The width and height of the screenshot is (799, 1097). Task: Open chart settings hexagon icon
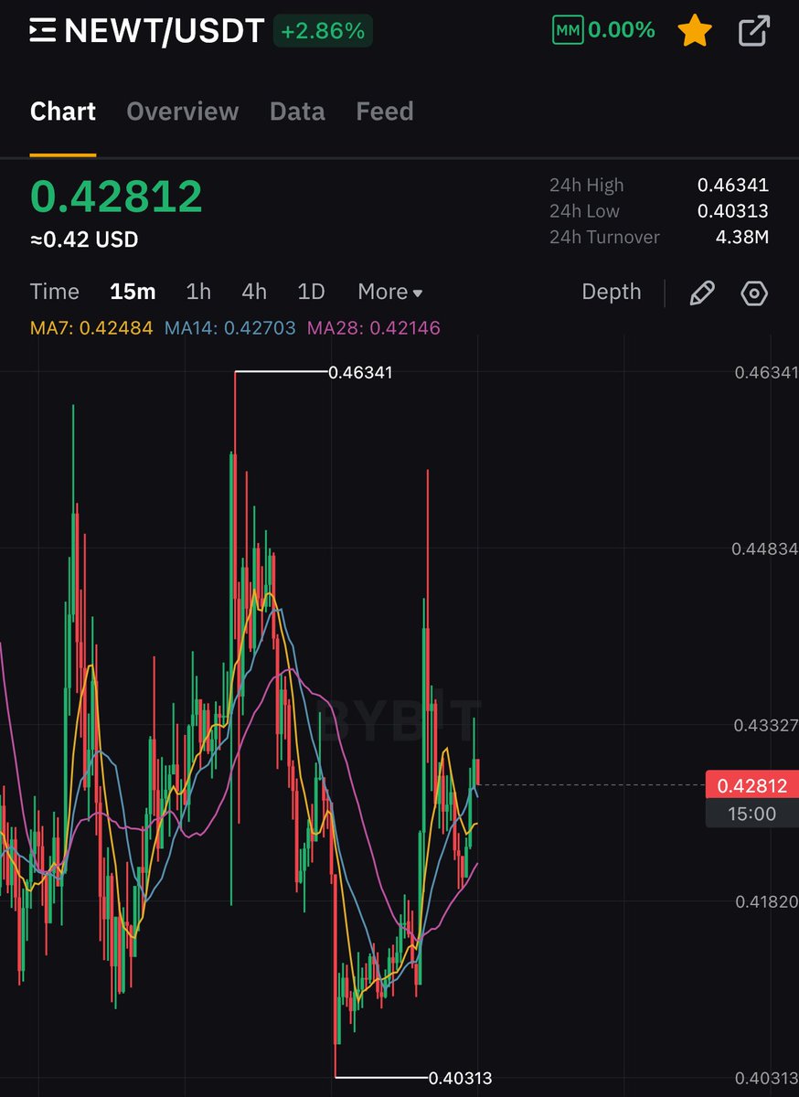[754, 293]
